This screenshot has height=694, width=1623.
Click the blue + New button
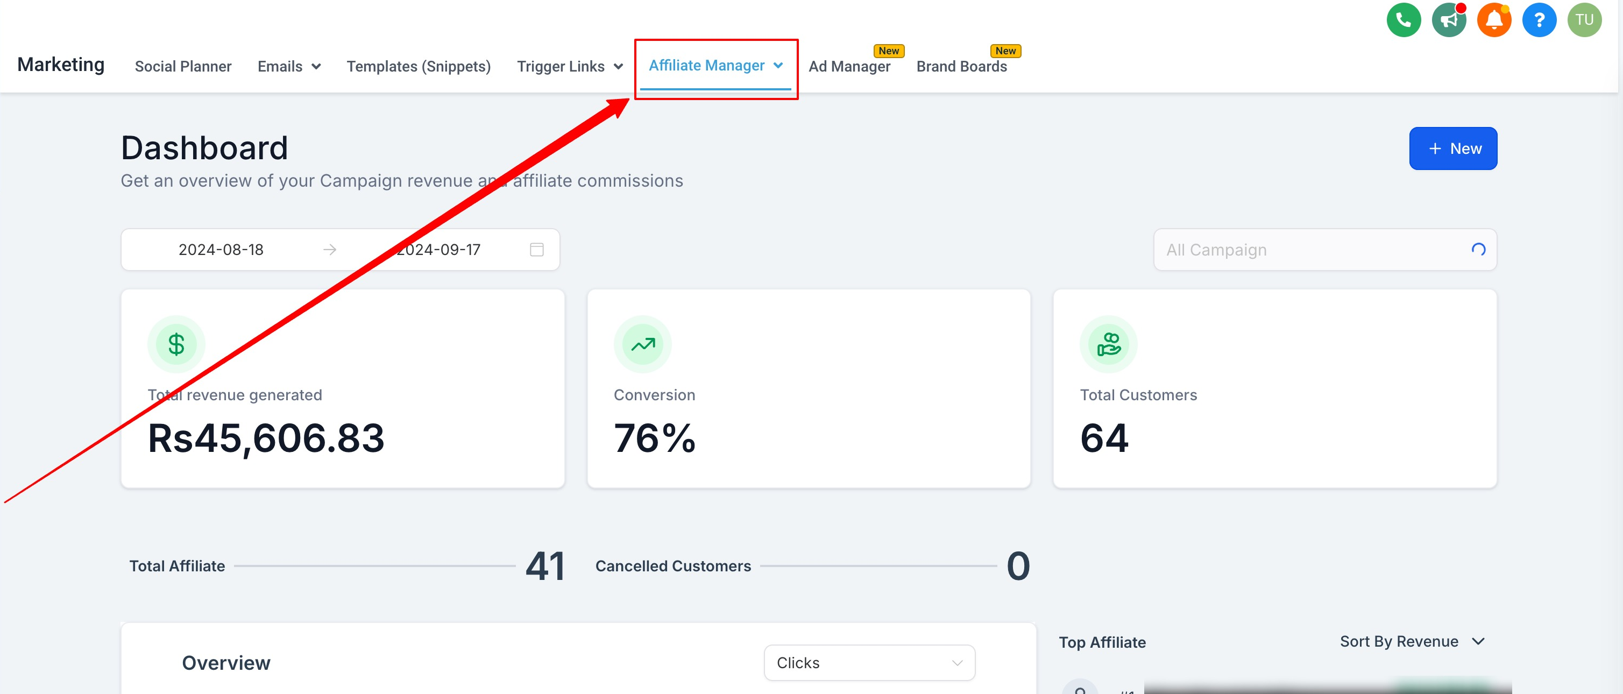click(1452, 148)
